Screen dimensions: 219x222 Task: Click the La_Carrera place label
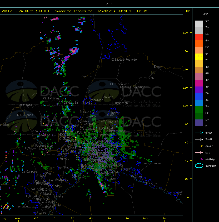pos(29,172)
